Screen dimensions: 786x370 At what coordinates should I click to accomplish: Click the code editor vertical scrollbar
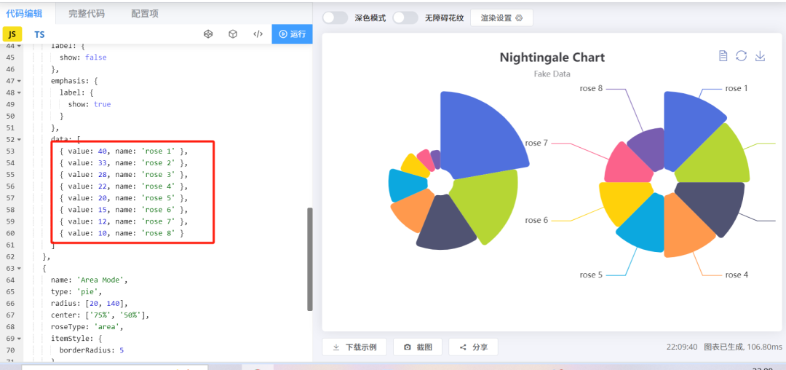(310, 259)
